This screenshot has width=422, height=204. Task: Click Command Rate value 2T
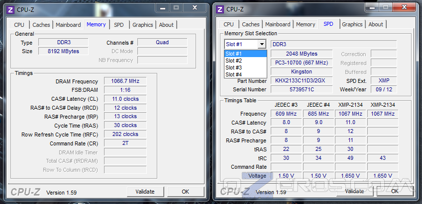tap(125, 143)
